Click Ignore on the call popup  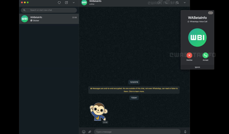[197, 67]
